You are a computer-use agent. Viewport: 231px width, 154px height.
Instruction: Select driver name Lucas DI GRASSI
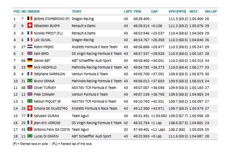coord(46,136)
